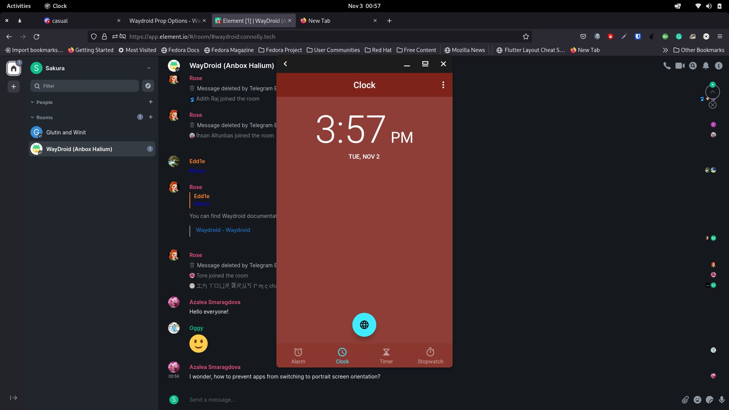729x410 pixels.
Task: Collapse the Rooms section
Action: pos(32,117)
